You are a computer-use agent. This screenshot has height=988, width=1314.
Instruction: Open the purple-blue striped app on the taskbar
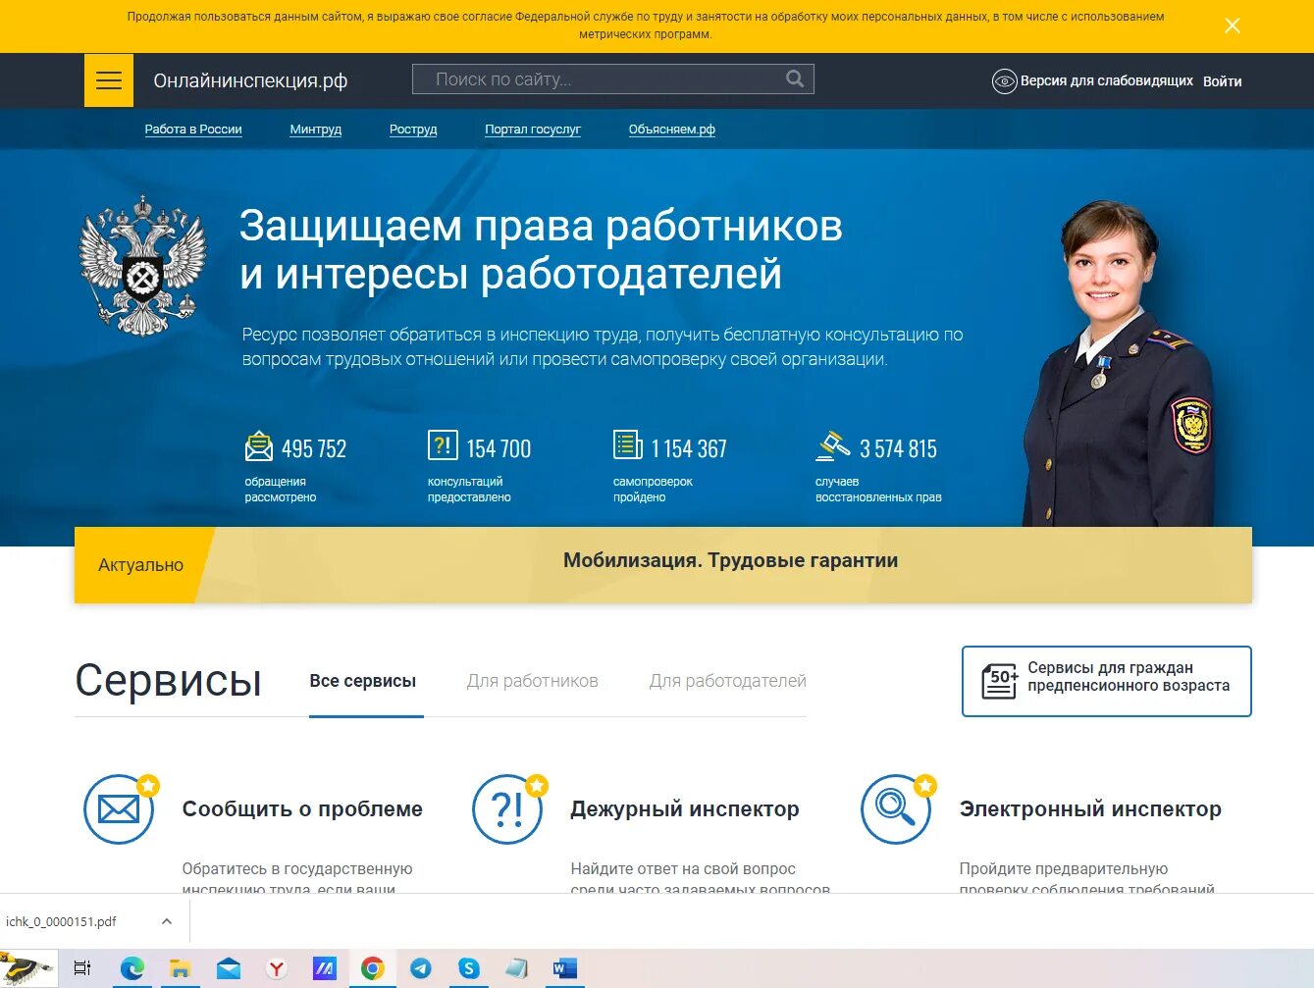point(325,968)
